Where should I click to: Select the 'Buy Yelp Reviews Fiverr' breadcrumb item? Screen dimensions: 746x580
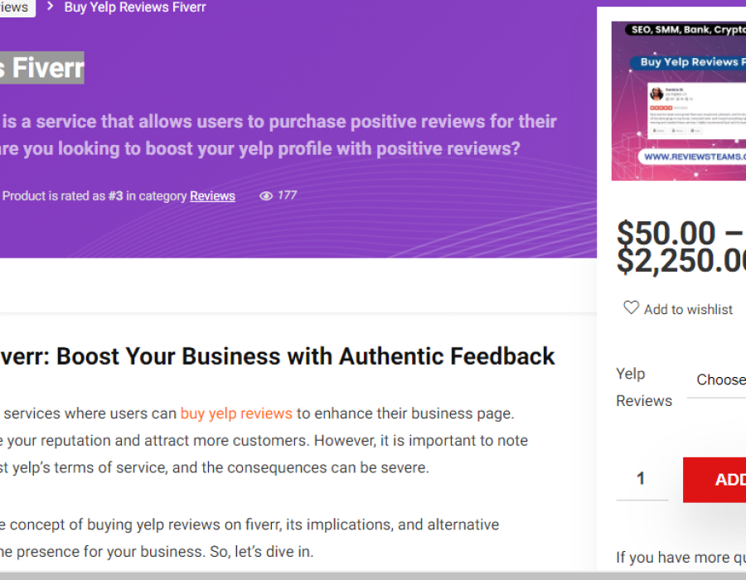[x=135, y=7]
